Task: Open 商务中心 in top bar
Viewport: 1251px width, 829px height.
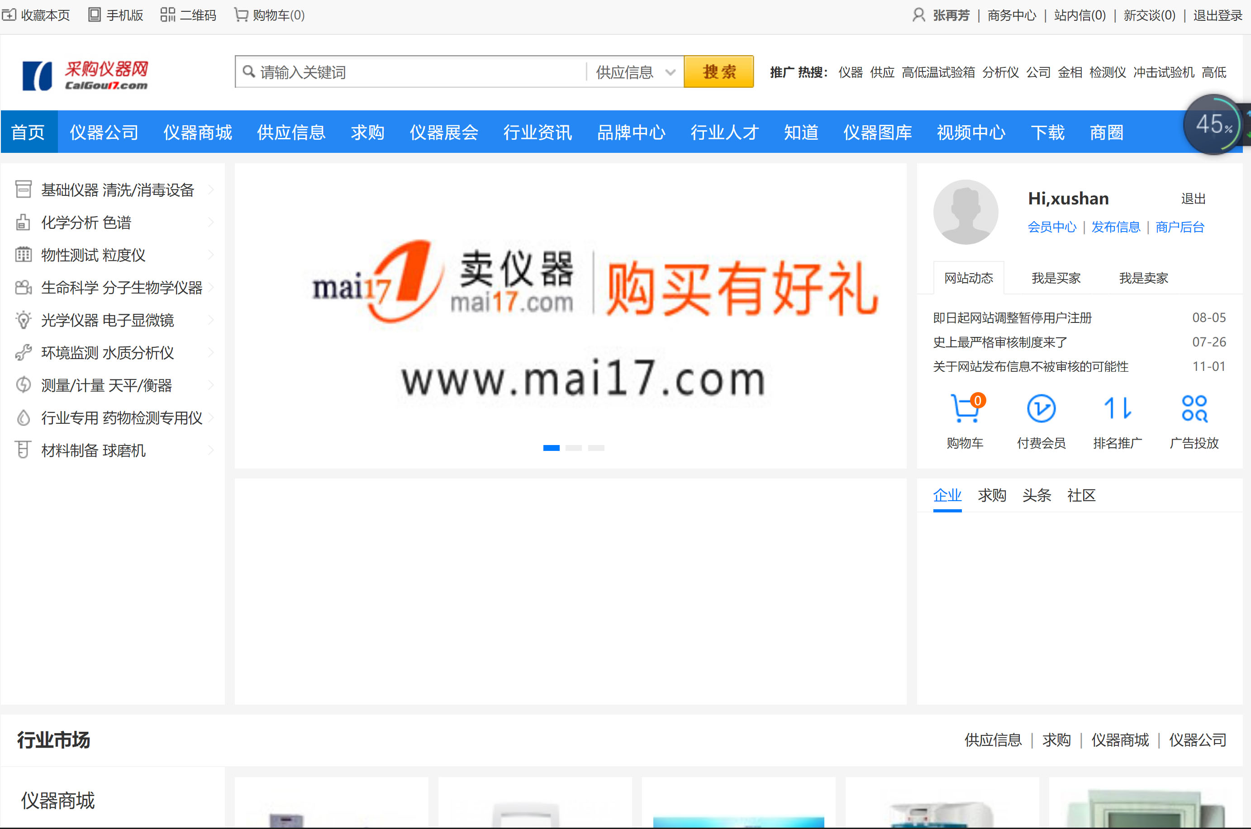Action: coord(1012,15)
